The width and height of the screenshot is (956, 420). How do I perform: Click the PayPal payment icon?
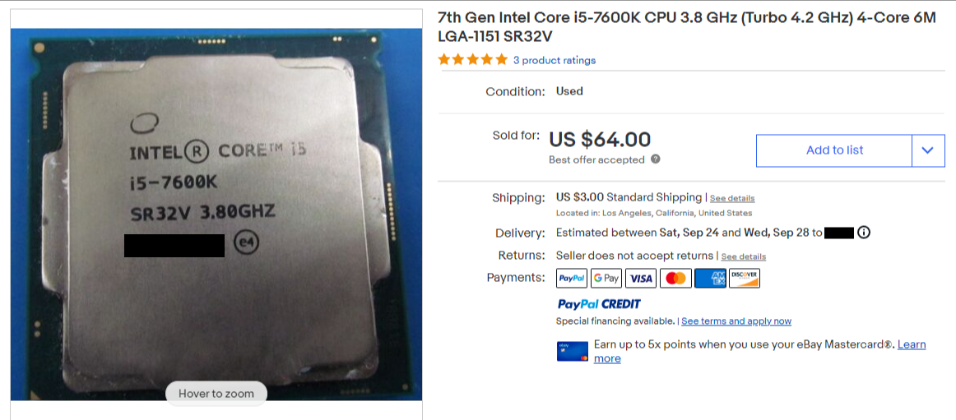pos(572,278)
